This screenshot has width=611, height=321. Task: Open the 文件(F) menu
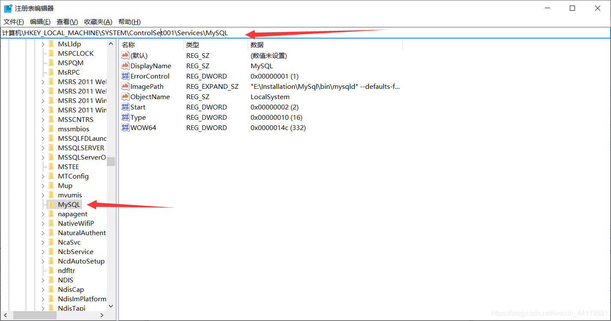14,22
